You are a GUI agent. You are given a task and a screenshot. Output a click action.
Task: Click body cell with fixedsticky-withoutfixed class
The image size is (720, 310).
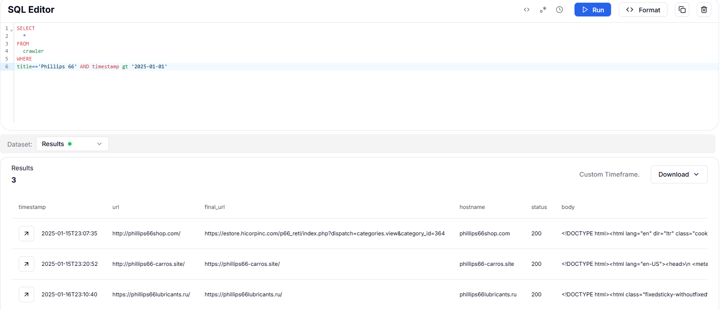(634, 295)
